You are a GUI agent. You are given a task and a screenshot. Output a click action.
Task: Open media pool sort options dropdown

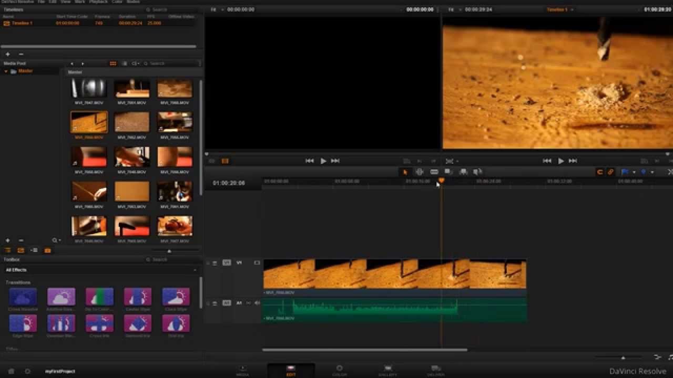pos(136,64)
